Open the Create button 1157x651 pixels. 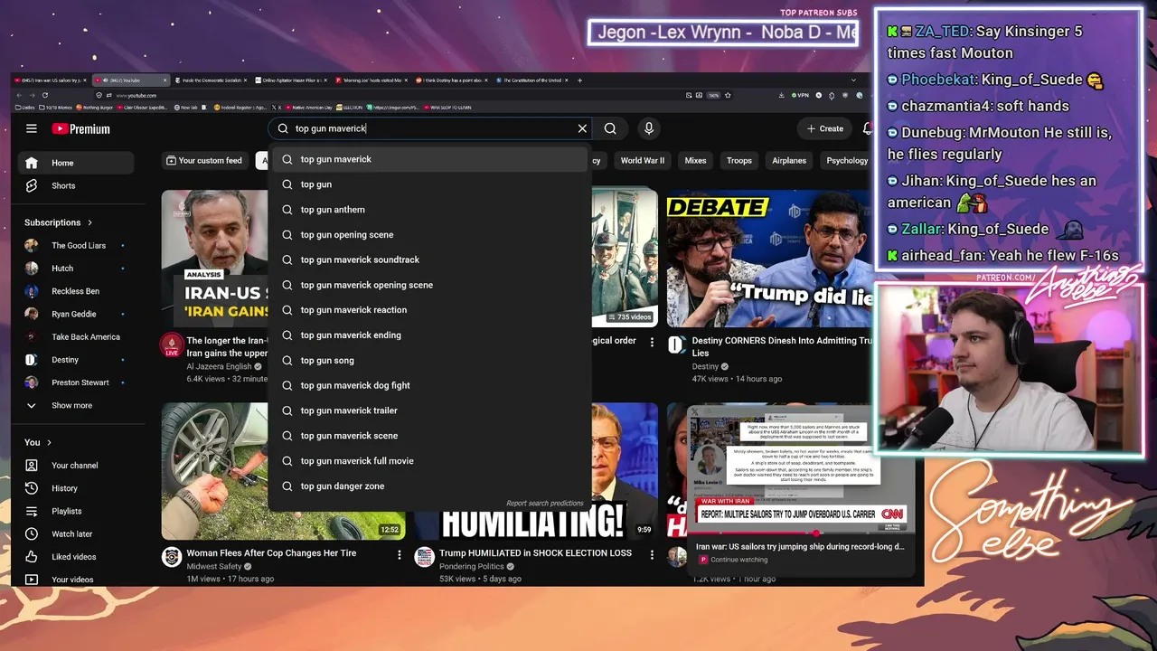[825, 128]
